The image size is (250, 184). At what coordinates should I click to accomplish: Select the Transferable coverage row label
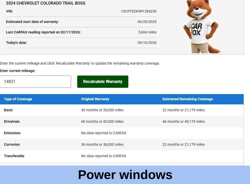point(14,156)
